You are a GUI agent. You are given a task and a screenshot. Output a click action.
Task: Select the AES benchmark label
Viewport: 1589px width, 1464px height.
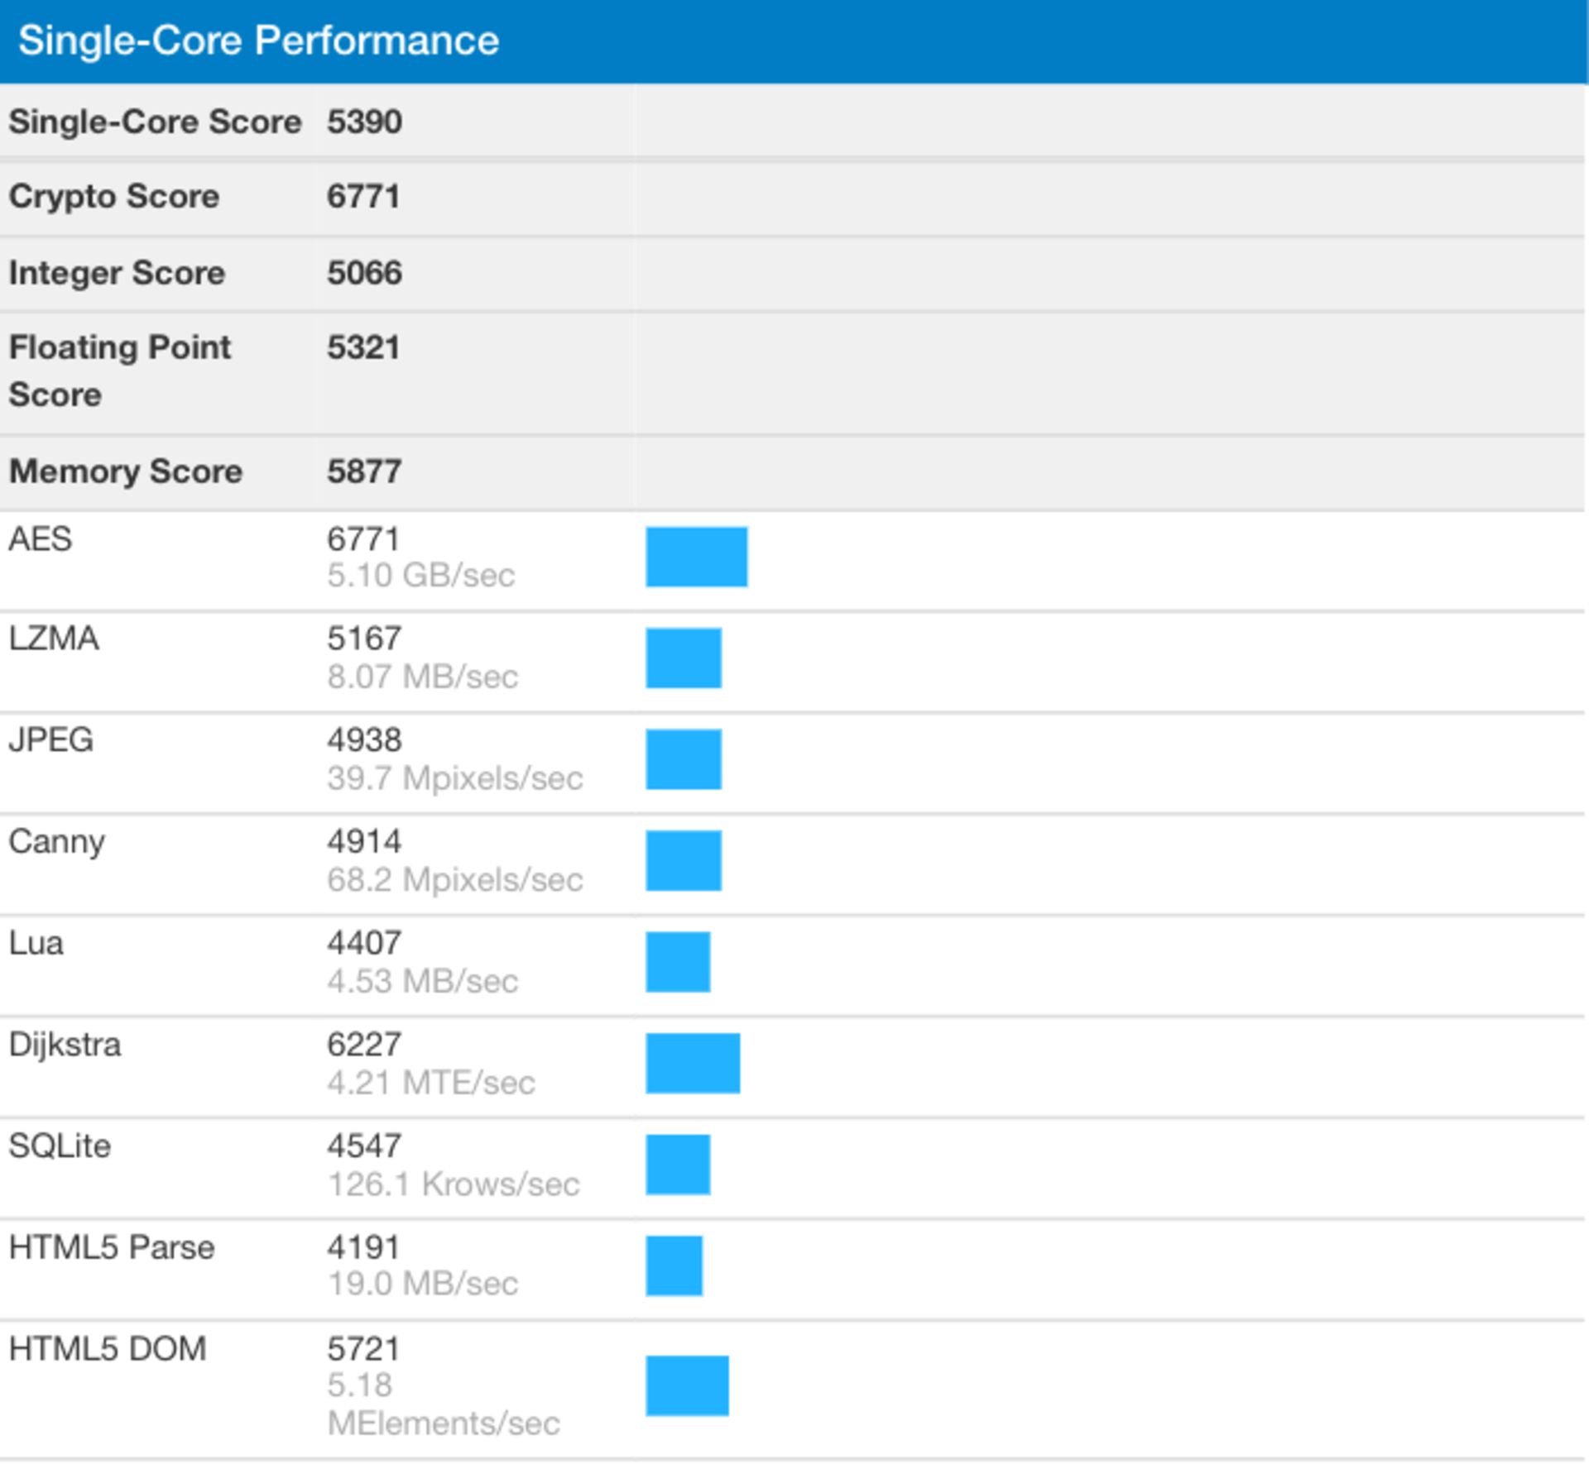coord(40,540)
